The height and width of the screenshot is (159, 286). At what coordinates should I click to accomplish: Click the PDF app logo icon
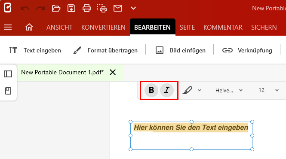click(8, 8)
